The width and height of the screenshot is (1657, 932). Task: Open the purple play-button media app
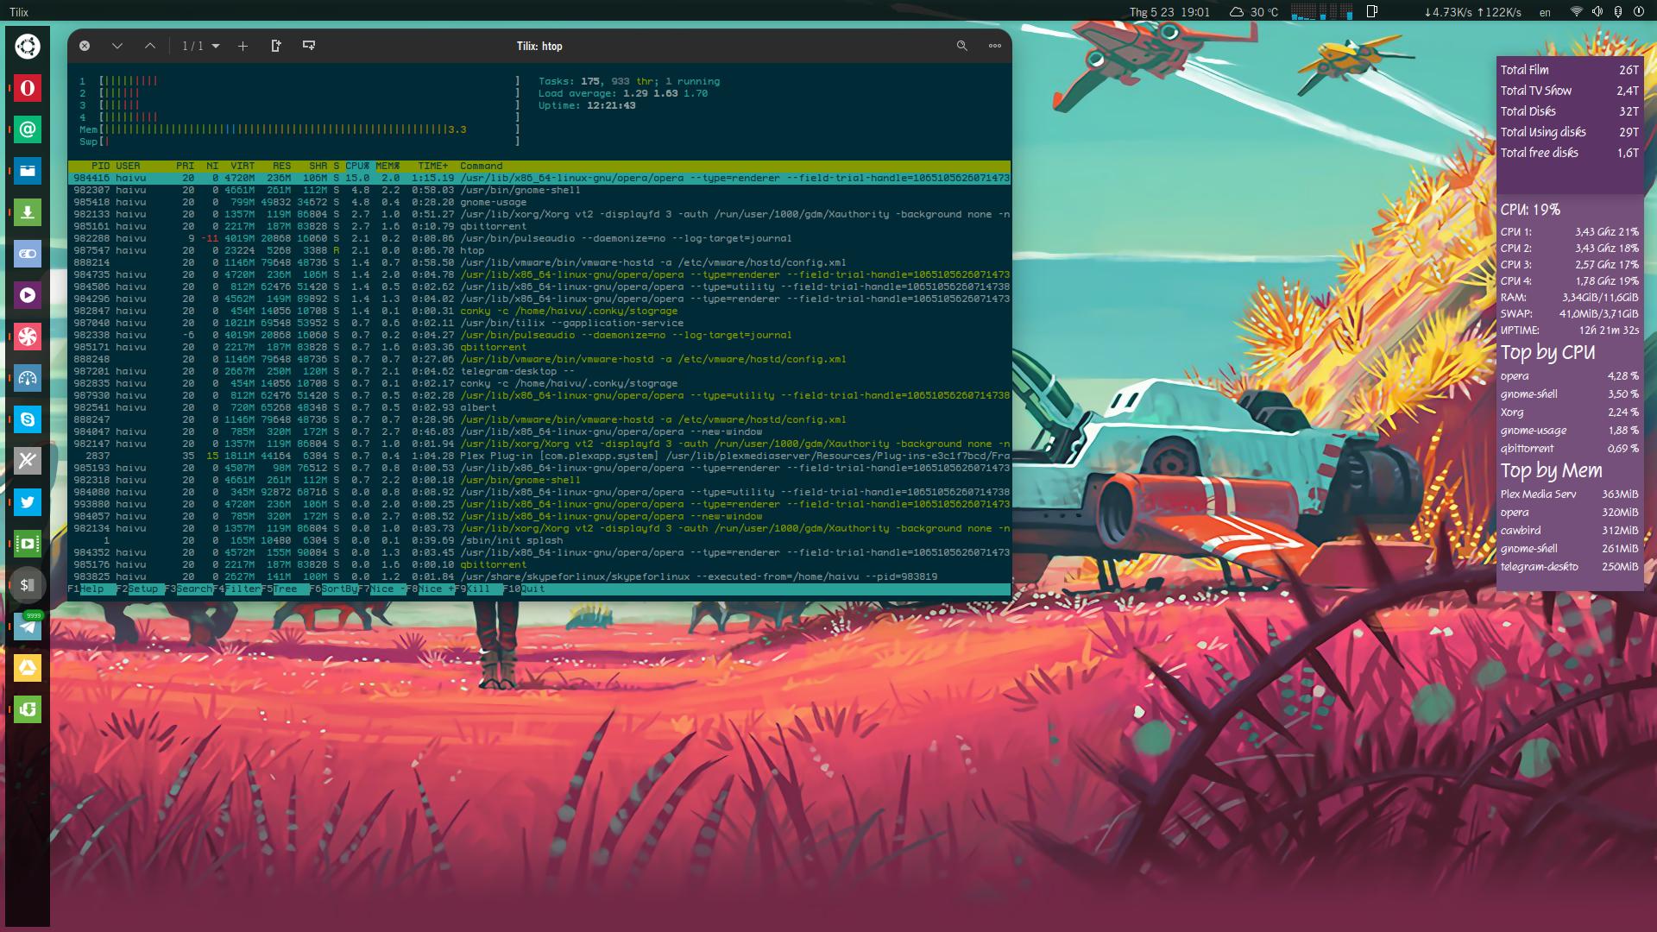tap(28, 295)
